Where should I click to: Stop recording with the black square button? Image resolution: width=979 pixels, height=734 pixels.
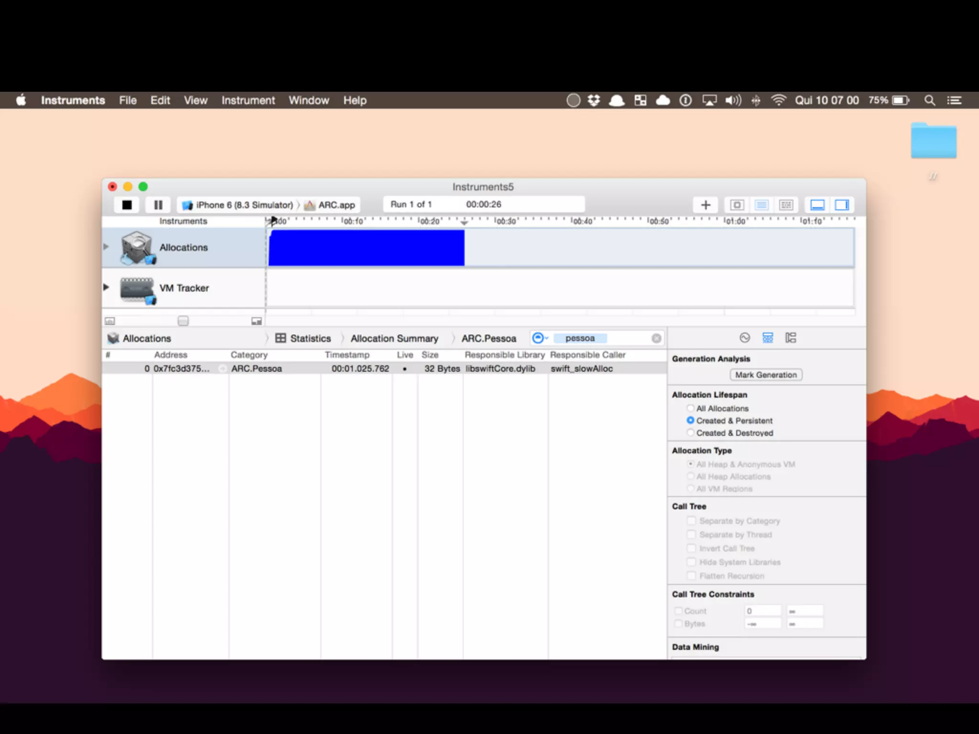pyautogui.click(x=127, y=205)
